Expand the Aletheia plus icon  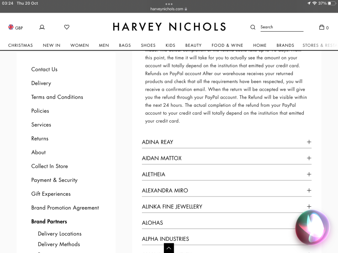pos(309,174)
